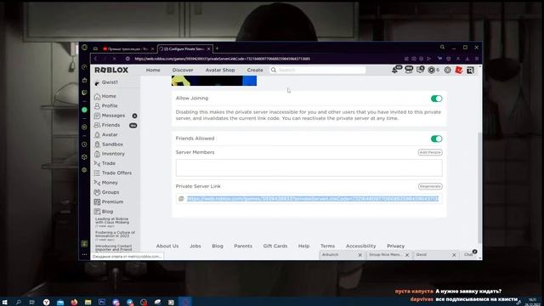The image size is (544, 306).
Task: Click the Add People button
Action: [430, 152]
